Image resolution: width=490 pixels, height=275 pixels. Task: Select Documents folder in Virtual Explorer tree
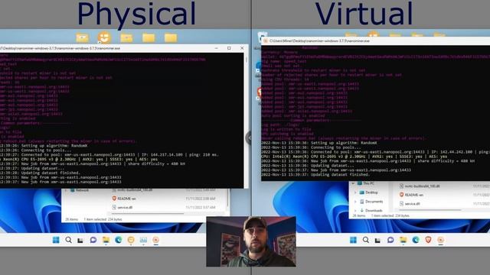[374, 202]
